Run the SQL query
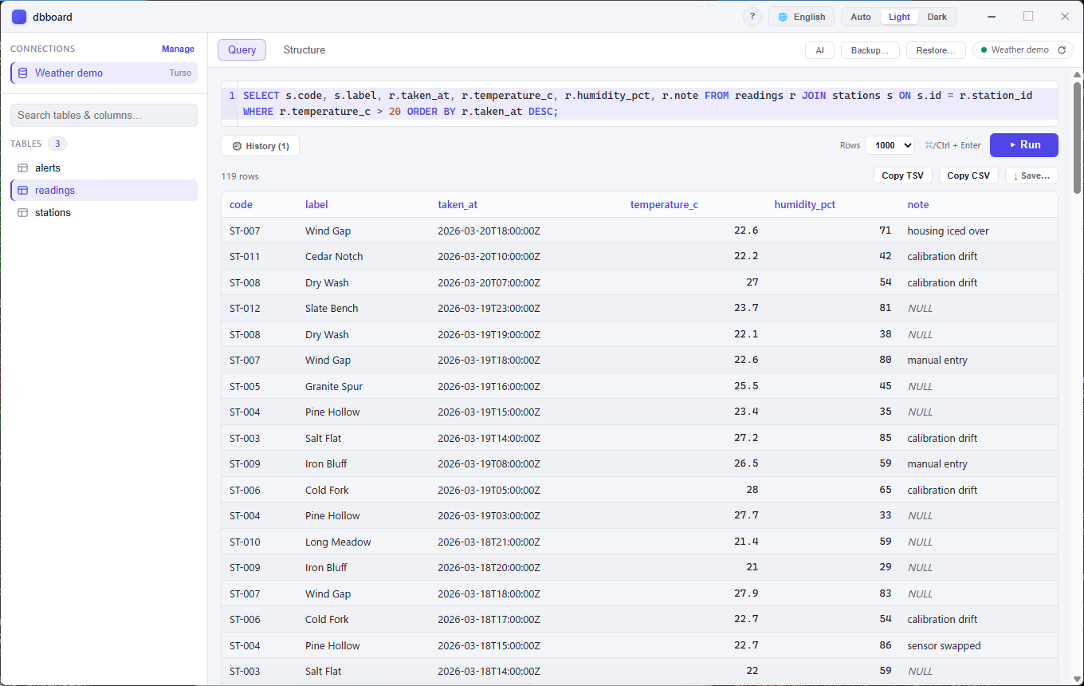This screenshot has height=686, width=1084. 1024,145
